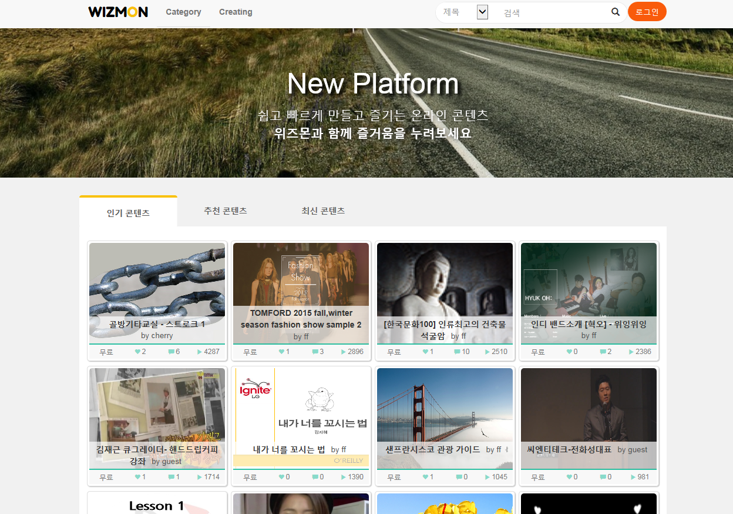Screen dimensions: 733x514
Task: Switch to the 추천 콘텐츠 tab
Action: point(226,211)
